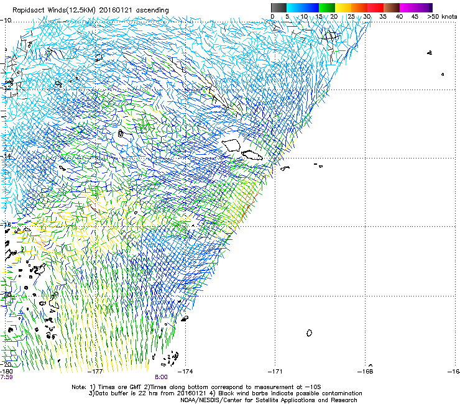The height and width of the screenshot is (404, 460).
Task: Click the '45' legend scale label
Action: [415, 16]
